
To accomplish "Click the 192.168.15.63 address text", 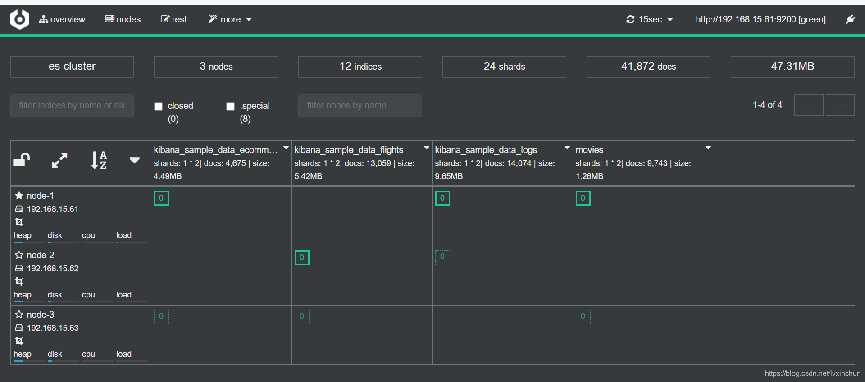I will click(x=53, y=328).
